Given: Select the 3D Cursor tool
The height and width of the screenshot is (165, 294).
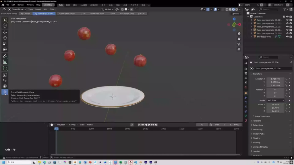Looking at the screenshot, I should point(5,26).
